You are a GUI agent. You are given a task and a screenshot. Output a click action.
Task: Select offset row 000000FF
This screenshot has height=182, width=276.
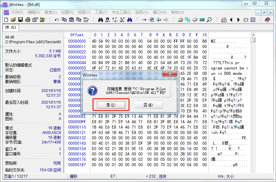(x=77, y=122)
